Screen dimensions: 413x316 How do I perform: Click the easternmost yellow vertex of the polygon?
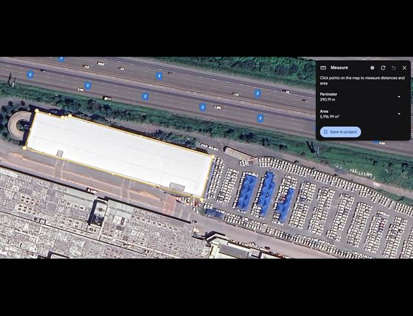click(x=213, y=157)
